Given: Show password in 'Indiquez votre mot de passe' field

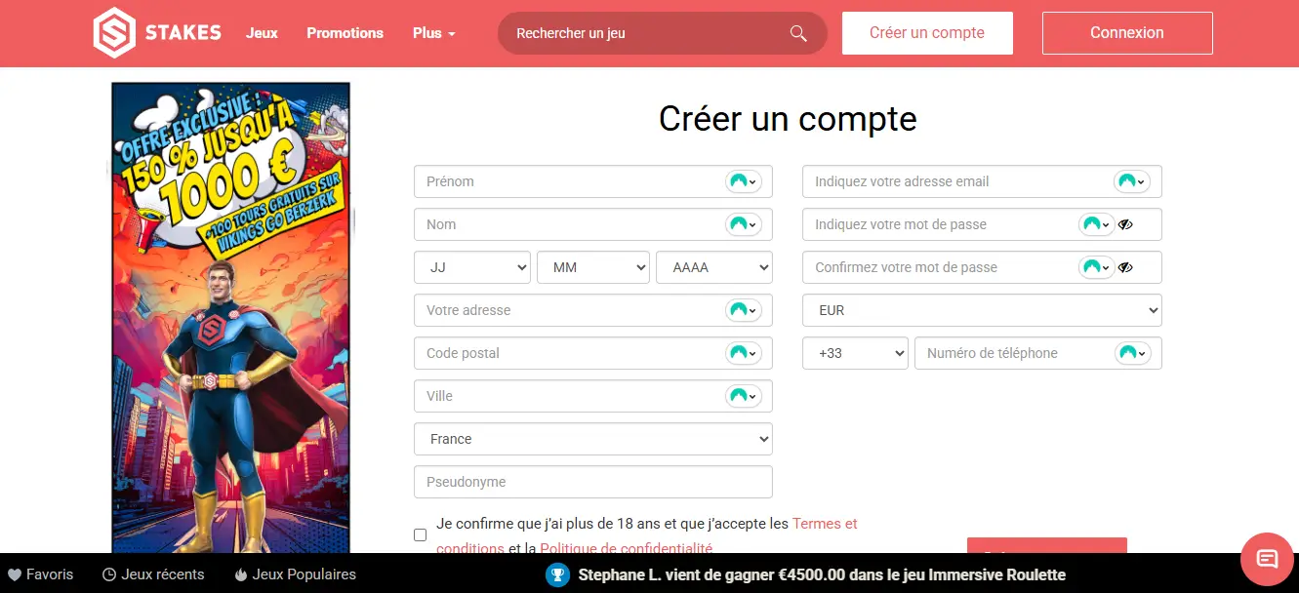Looking at the screenshot, I should (x=1125, y=224).
